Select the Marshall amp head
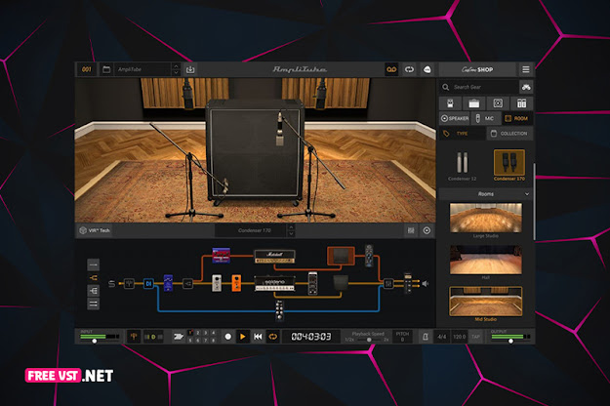 (x=274, y=257)
